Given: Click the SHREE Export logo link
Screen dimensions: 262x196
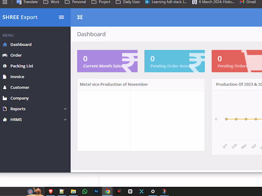Looking at the screenshot, I should 20,17.
